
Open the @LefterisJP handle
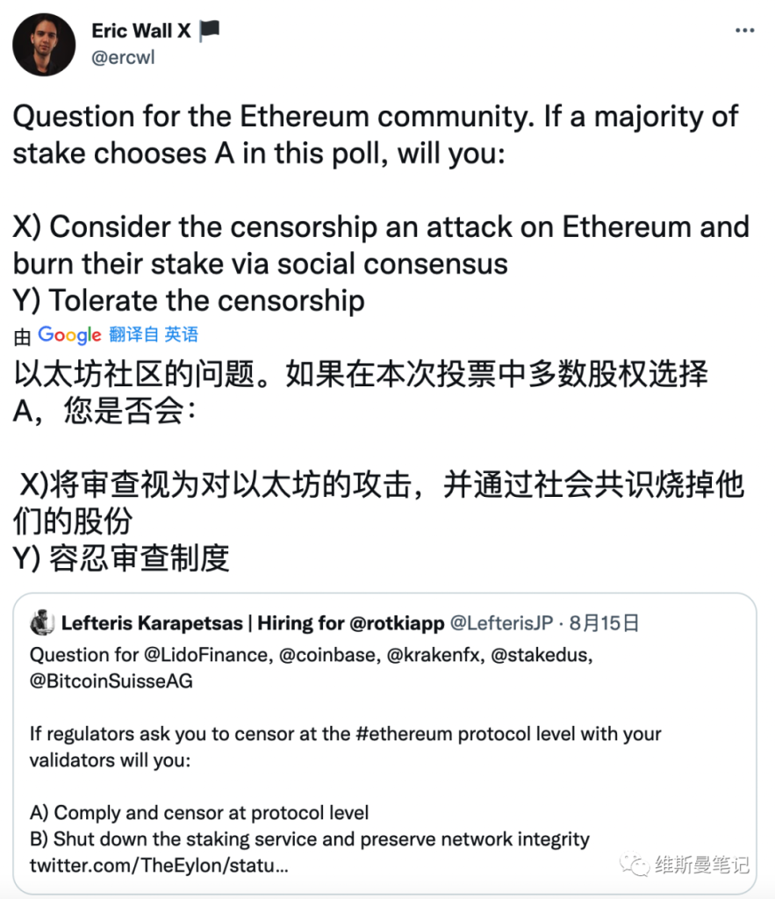(x=501, y=623)
